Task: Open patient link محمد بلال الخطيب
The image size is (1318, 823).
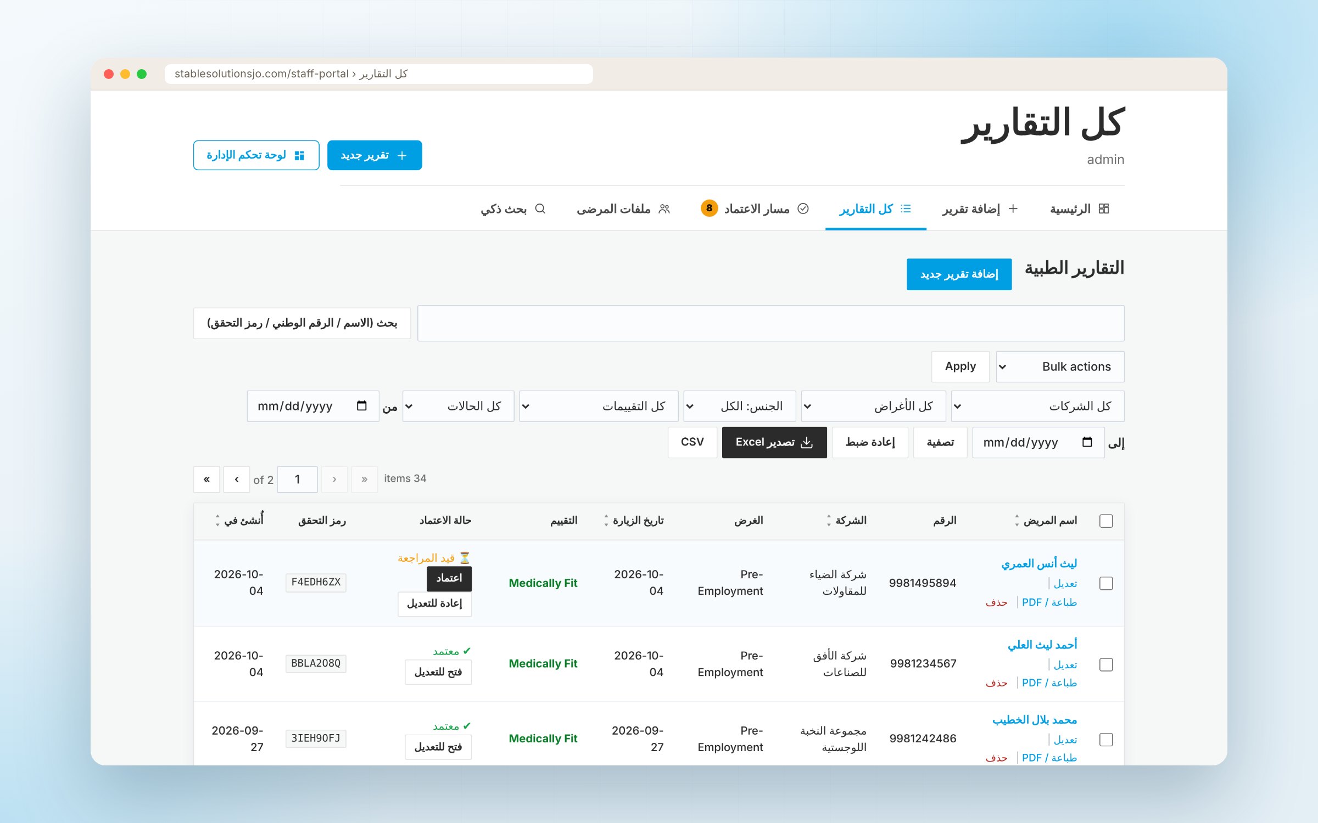Action: 1034,720
